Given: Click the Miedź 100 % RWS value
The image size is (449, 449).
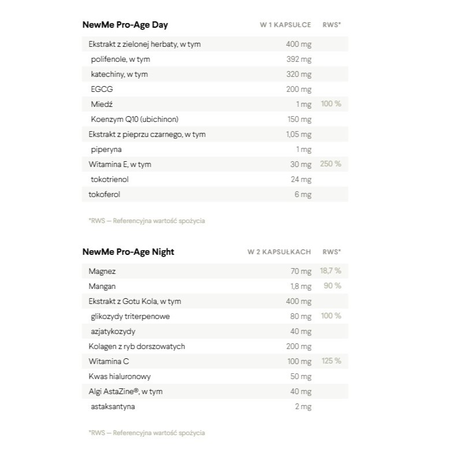Looking at the screenshot, I should (331, 104).
